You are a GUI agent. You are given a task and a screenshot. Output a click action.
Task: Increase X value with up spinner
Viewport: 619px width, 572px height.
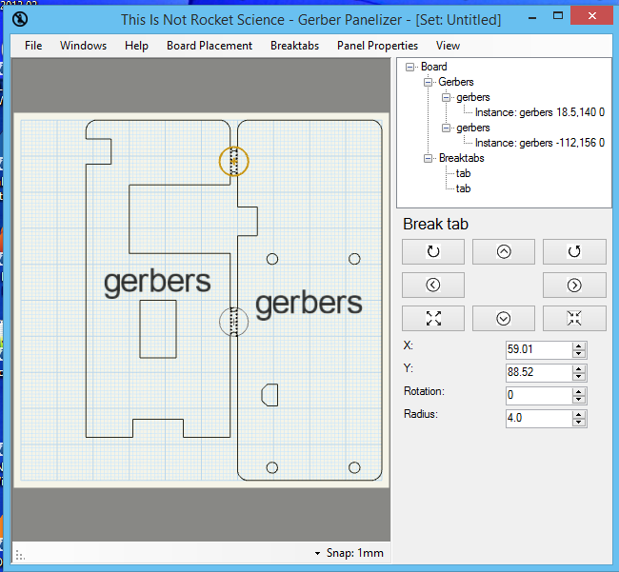click(579, 346)
